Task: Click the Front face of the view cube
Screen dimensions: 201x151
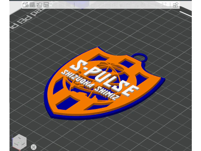Action: click(16, 144)
